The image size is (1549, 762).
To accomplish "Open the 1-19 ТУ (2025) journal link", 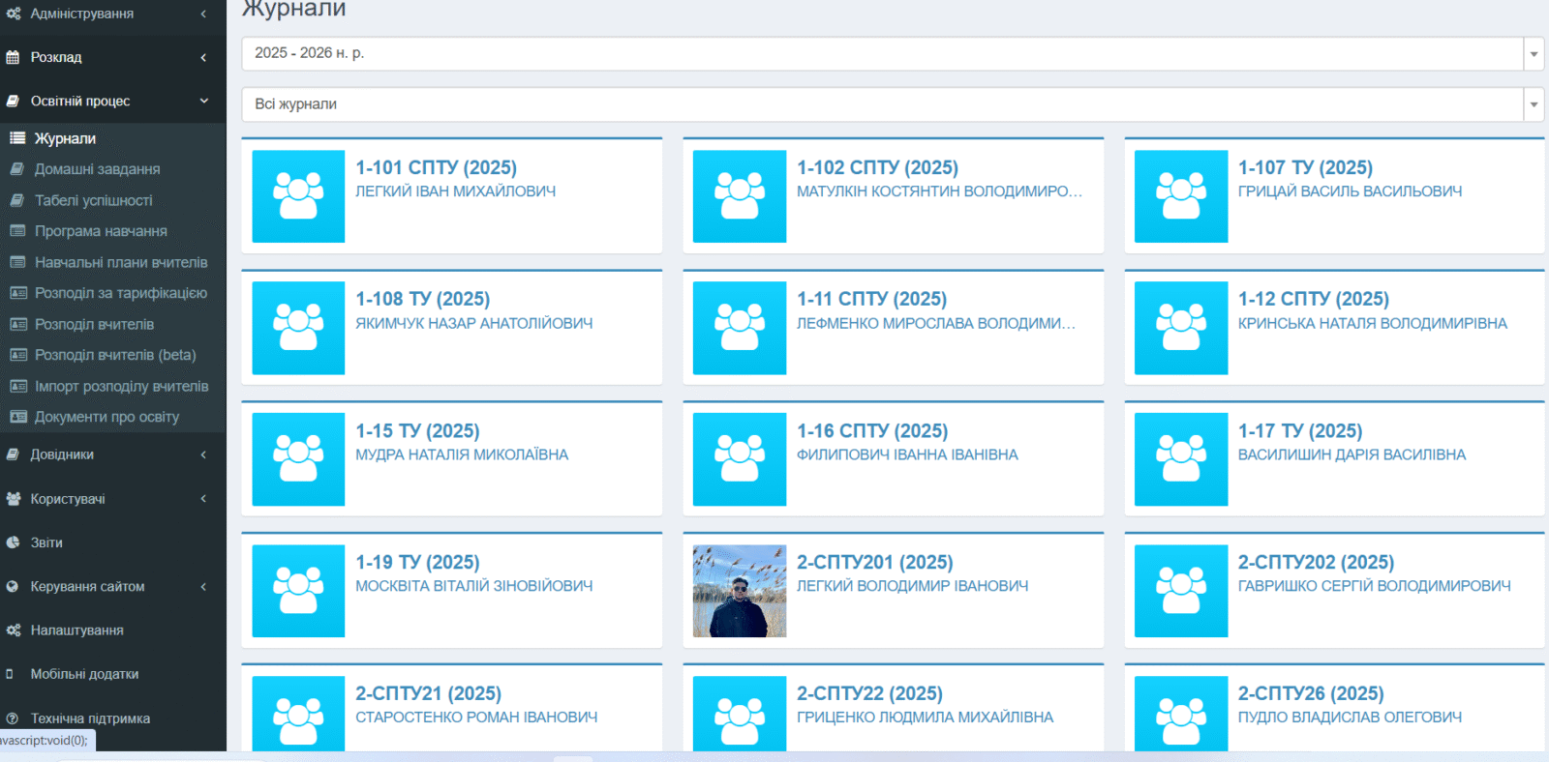I will 417,563.
